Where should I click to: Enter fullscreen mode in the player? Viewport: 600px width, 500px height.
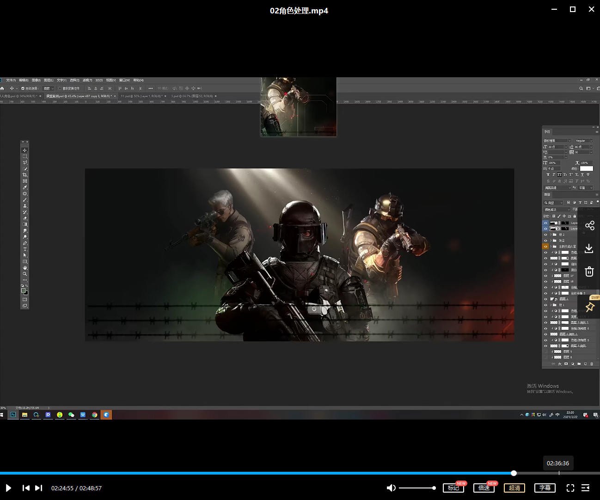point(570,488)
